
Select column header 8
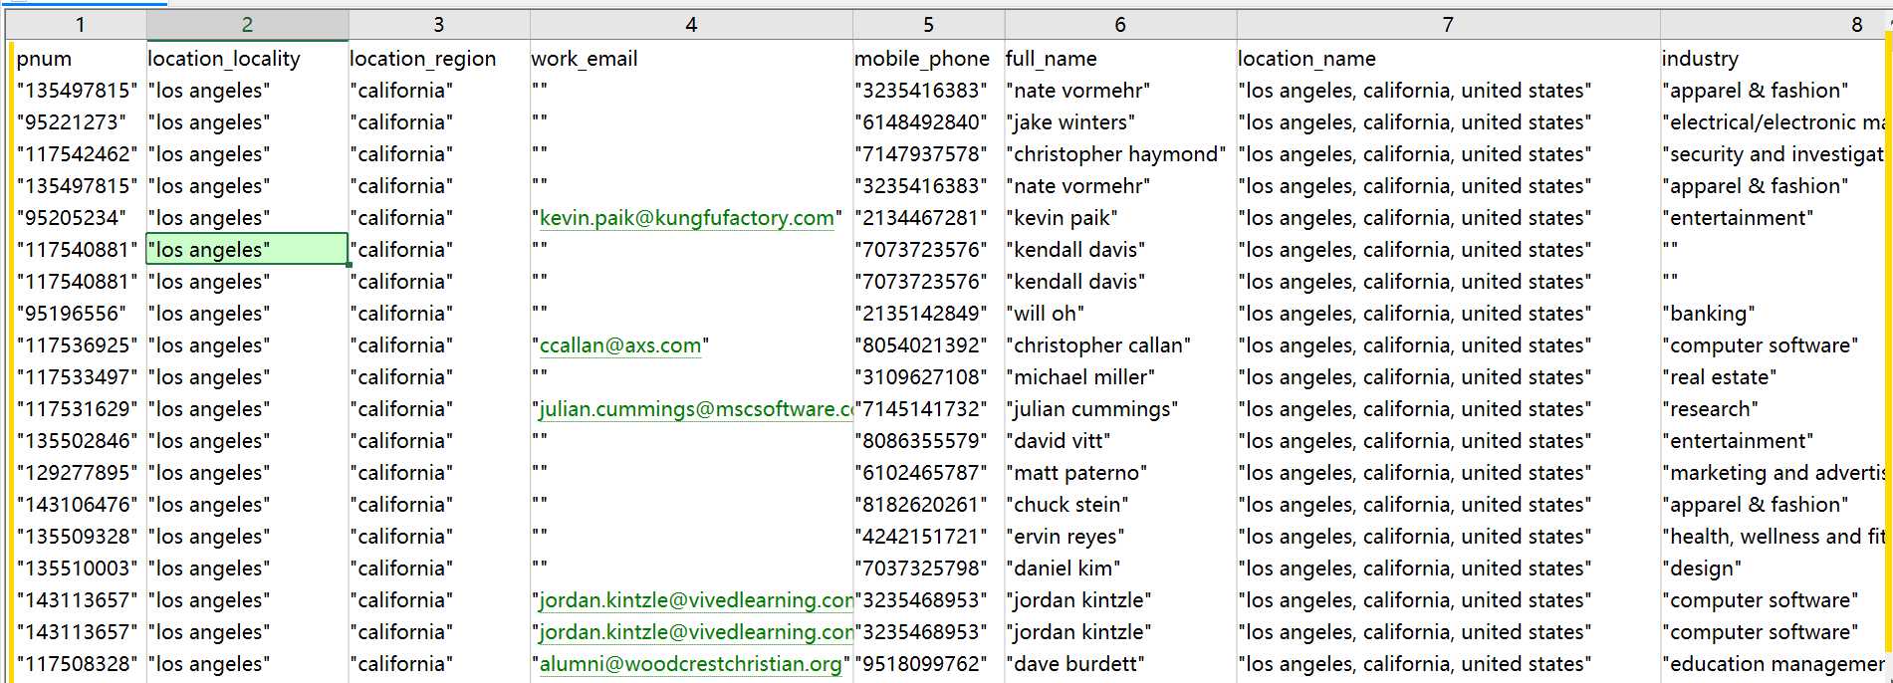pyautogui.click(x=1774, y=25)
